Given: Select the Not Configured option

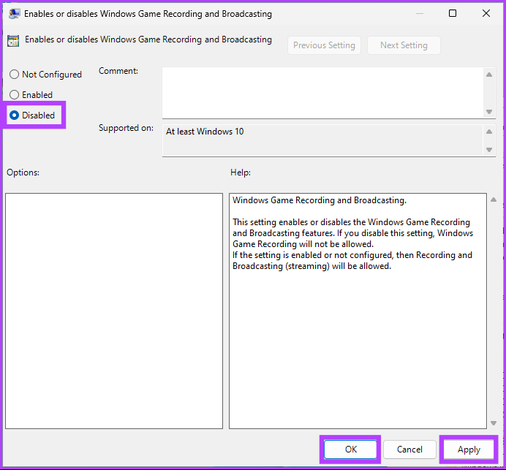Looking at the screenshot, I should 15,75.
